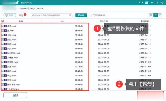Sort by created date column header
166x101 pixels.
pos(103,21)
